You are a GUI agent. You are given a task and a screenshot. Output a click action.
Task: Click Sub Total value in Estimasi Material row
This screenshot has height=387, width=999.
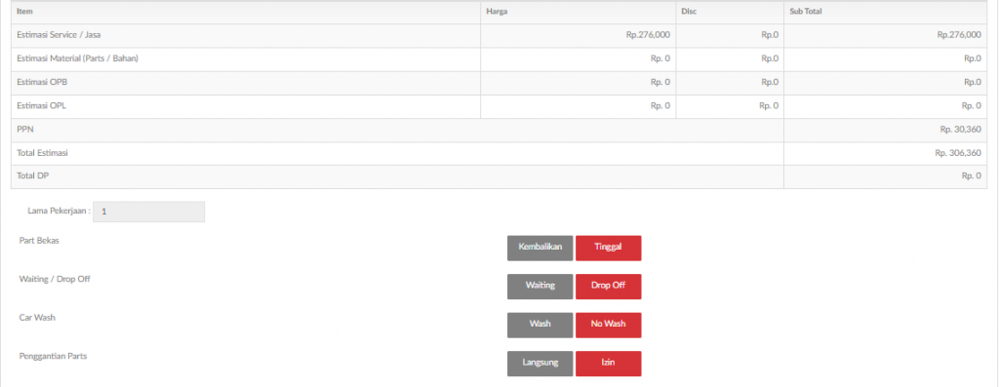click(x=973, y=58)
